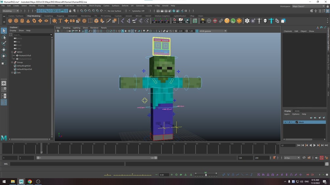Image resolution: width=330 pixels, height=185 pixels.
Task: Create a polygon sphere from the shelf
Action: click(10, 21)
